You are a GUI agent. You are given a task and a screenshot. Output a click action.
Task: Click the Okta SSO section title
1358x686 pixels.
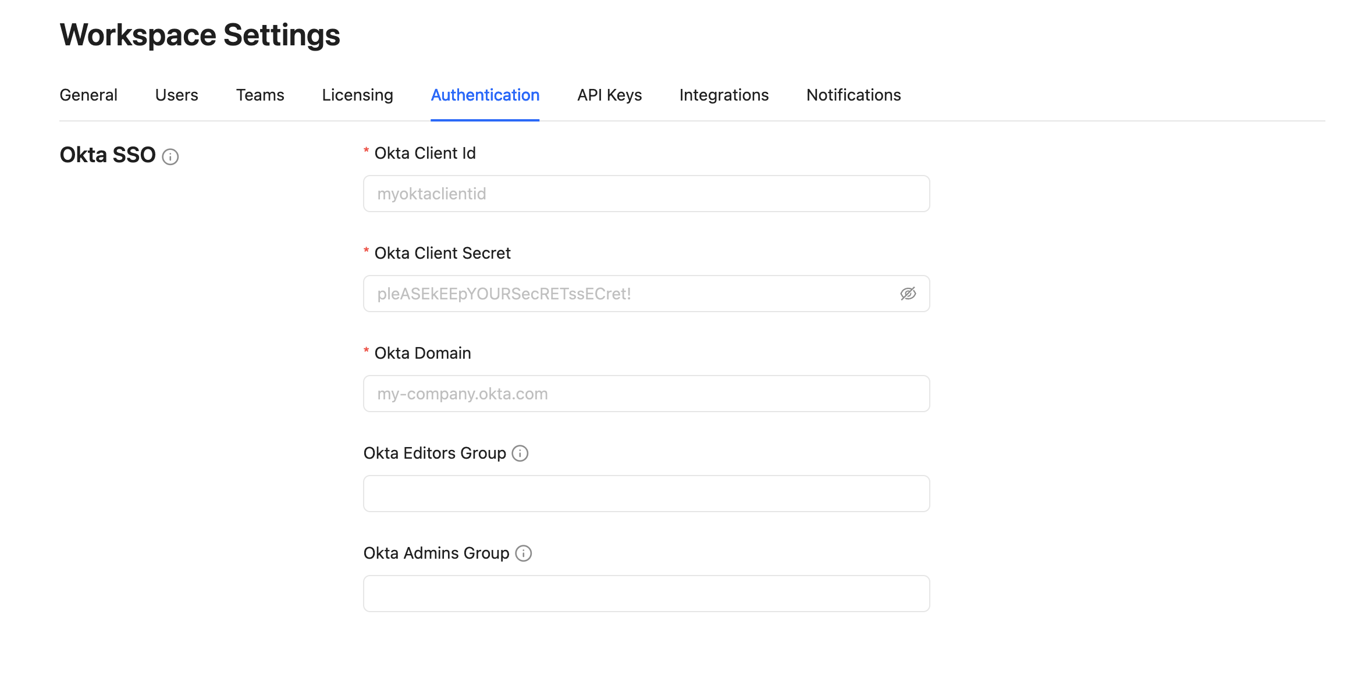coord(108,155)
